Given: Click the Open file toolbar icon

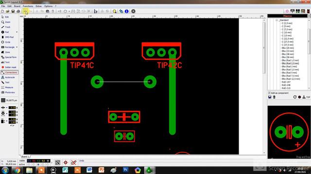Looking at the screenshot, I should pos(8,11).
